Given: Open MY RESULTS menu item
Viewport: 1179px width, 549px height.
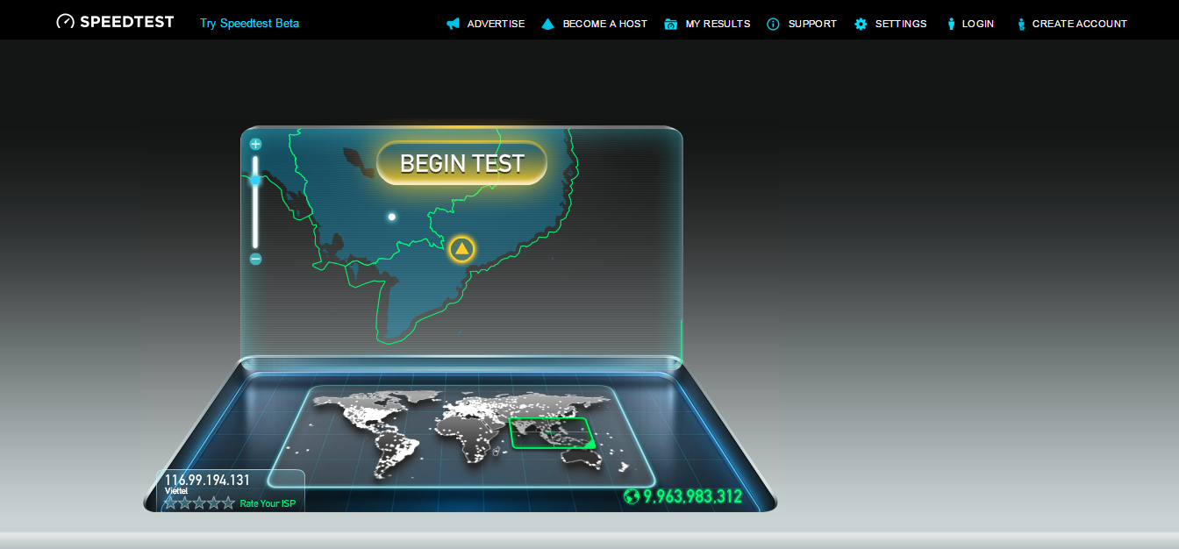Looking at the screenshot, I should coord(718,24).
